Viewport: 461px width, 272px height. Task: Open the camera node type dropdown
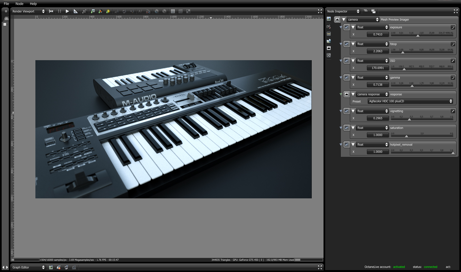[363, 20]
